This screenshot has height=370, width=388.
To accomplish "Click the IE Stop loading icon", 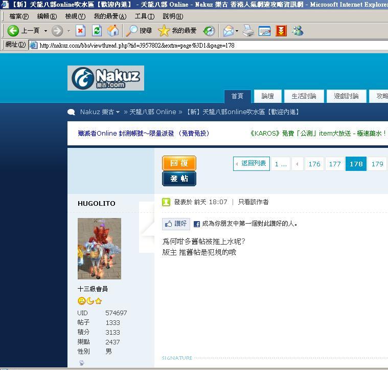I will pyautogui.click(x=80, y=31).
